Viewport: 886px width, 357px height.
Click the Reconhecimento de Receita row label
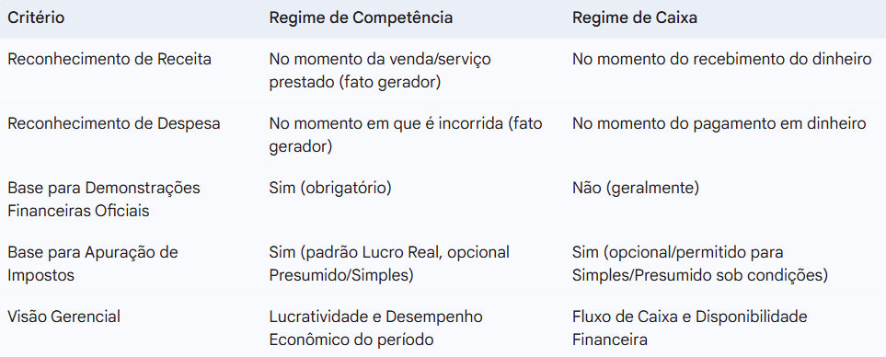click(x=109, y=59)
